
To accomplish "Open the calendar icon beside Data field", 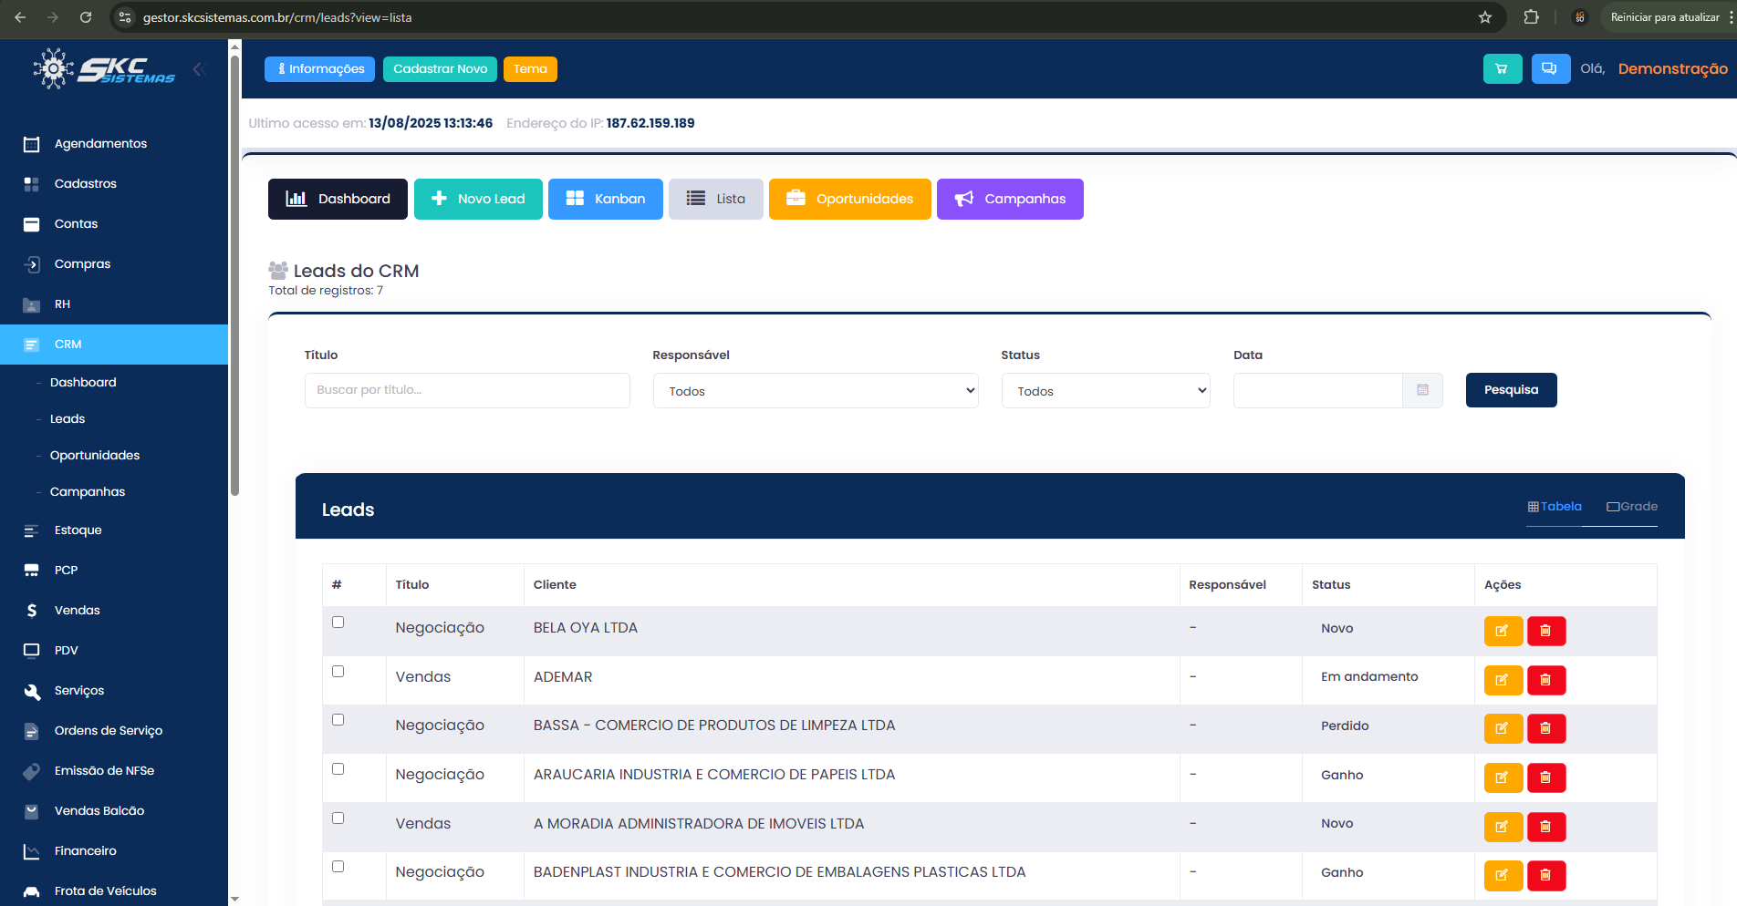I will click(x=1422, y=390).
